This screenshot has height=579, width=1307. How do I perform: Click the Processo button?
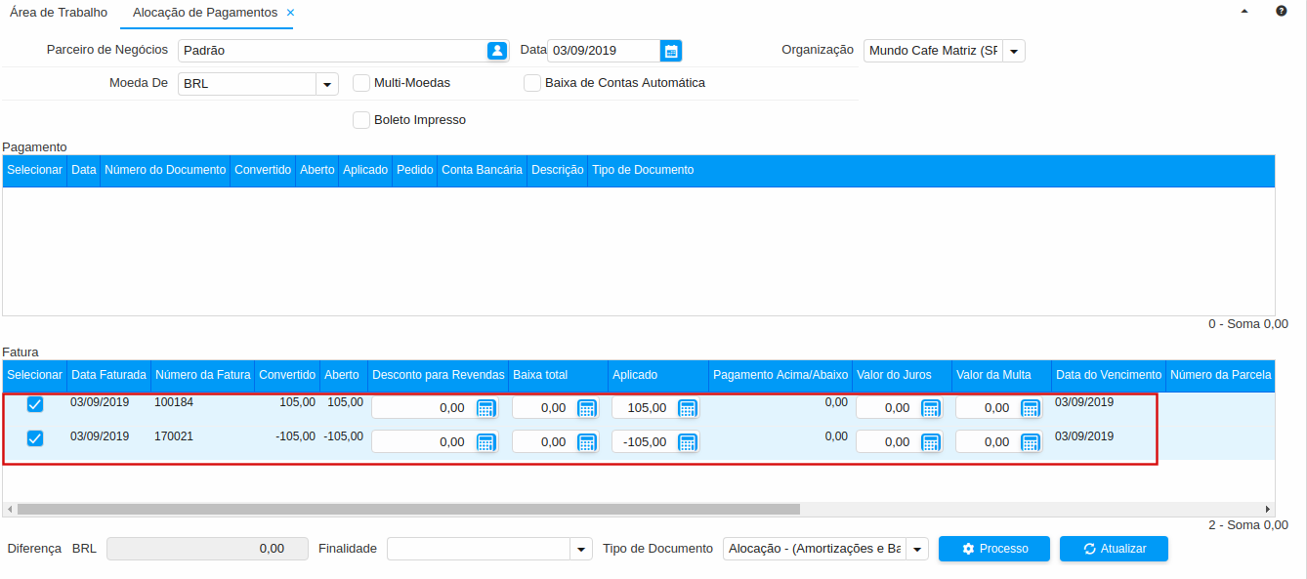[993, 549]
